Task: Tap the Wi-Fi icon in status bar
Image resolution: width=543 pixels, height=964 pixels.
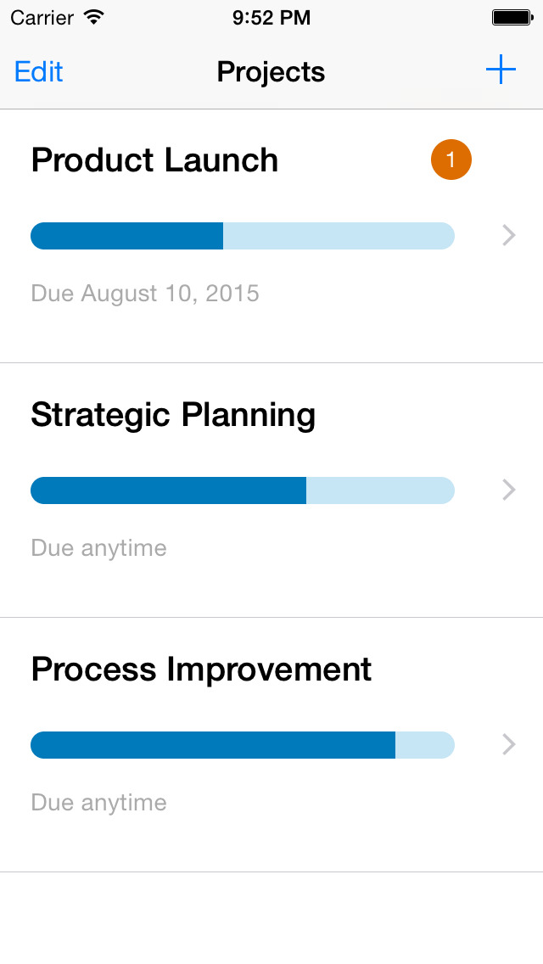Action: click(94, 17)
